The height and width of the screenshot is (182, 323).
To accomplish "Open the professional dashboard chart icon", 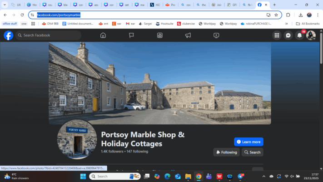I will pos(159,35).
